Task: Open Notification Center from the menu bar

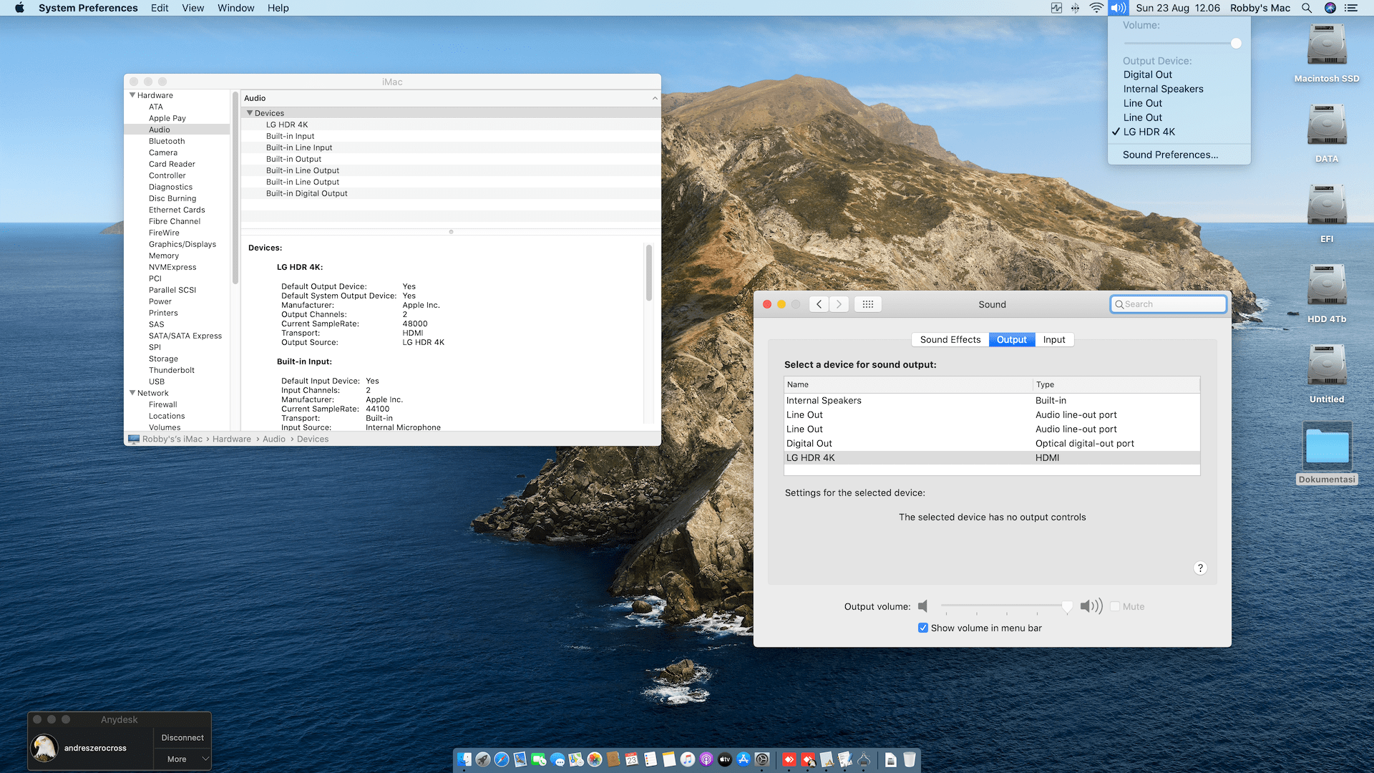Action: click(x=1351, y=8)
